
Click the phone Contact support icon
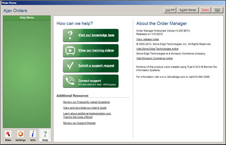[x=70, y=81]
